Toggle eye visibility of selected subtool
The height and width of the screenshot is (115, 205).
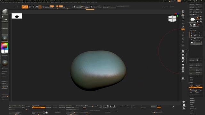click(201, 42)
